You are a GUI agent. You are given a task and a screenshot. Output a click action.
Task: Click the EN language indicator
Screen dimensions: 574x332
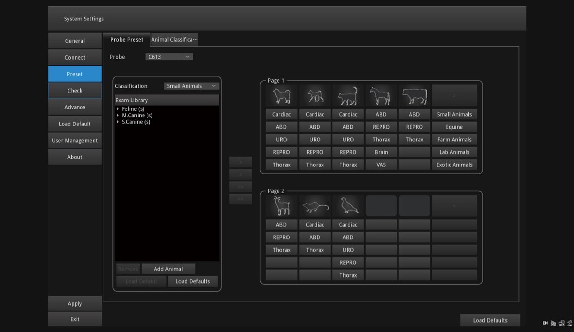pyautogui.click(x=545, y=323)
